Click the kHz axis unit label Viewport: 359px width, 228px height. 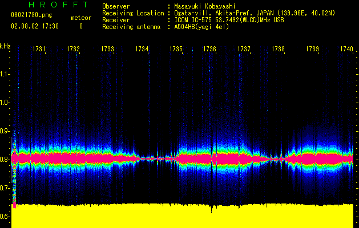5,46
